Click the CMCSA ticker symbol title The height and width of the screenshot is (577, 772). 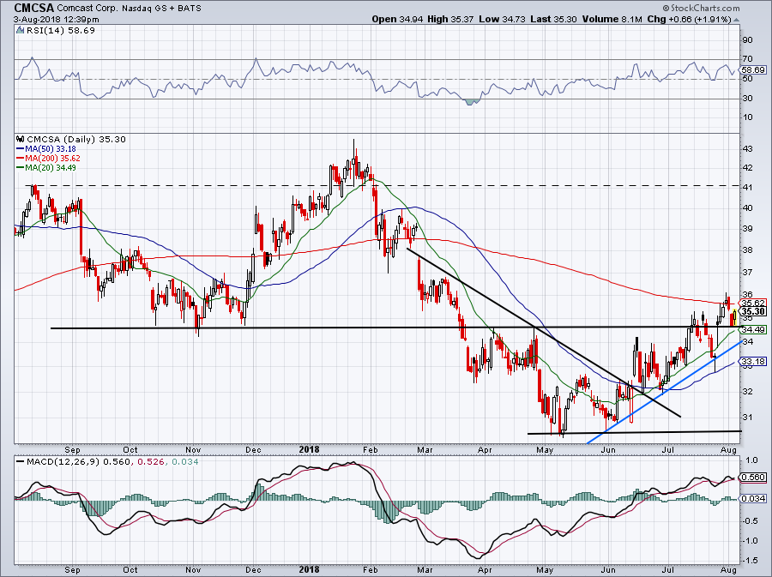click(34, 8)
